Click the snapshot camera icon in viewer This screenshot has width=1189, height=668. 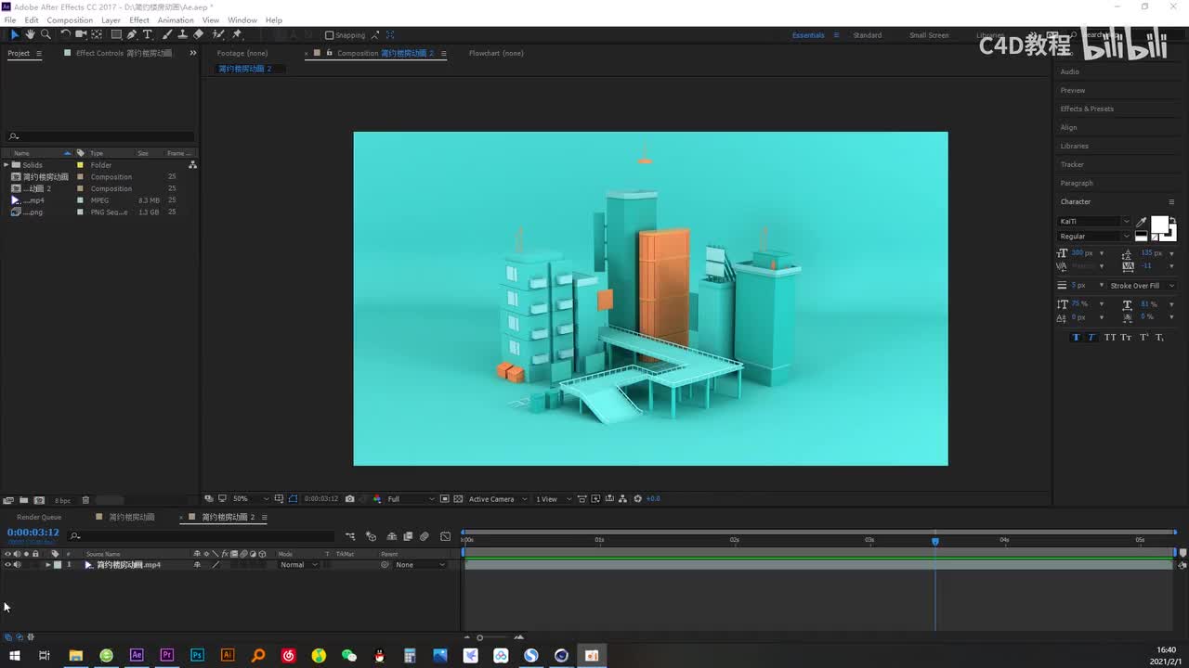(349, 499)
